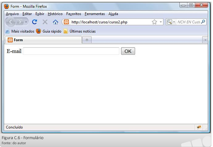Click the Firefox icon beside Guia rápido
Image resolution: width=213 pixels, height=147 pixels.
pos(38,31)
